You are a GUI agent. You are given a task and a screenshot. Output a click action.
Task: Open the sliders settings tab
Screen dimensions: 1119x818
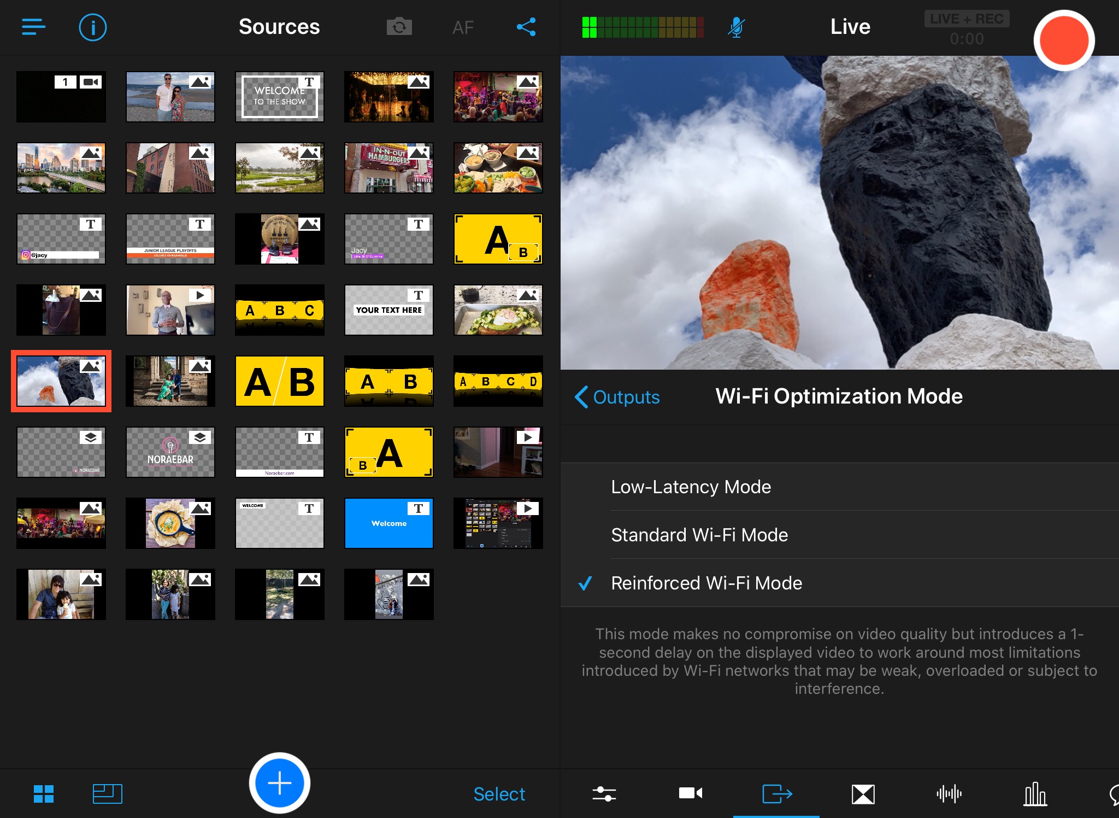click(x=604, y=794)
